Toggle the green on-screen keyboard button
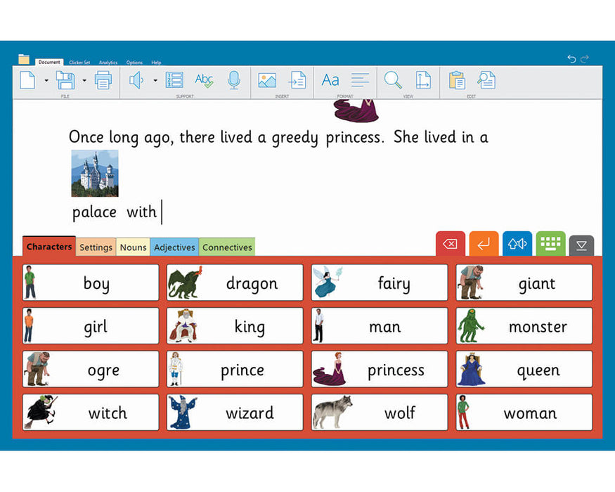This screenshot has height=492, width=615. pos(550,244)
